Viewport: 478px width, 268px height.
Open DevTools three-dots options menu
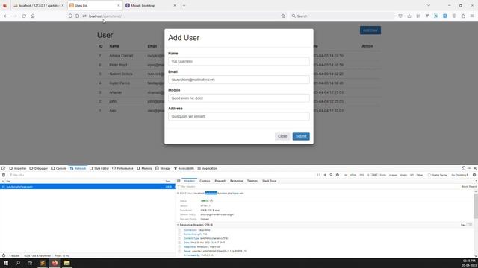coord(469,168)
